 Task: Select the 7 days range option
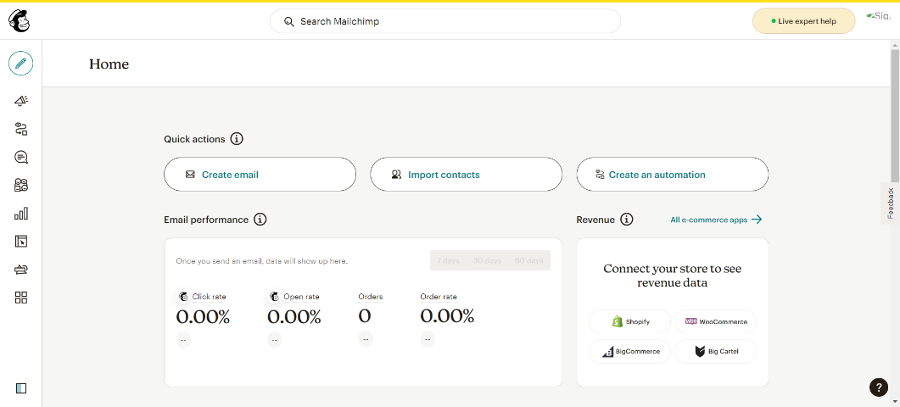[448, 260]
